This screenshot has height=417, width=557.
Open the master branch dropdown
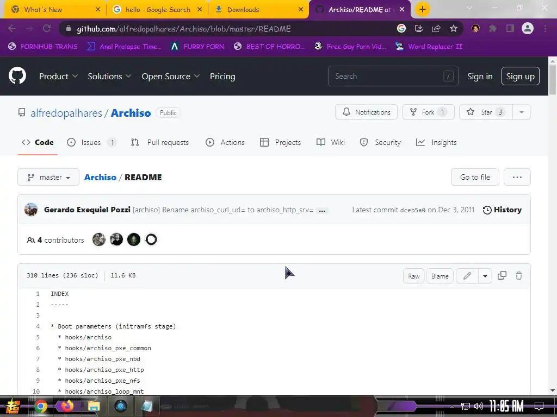(48, 177)
